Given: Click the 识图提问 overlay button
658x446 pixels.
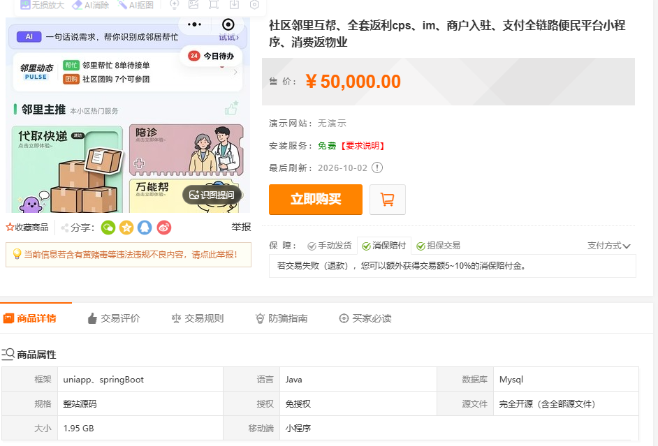Looking at the screenshot, I should point(212,195).
